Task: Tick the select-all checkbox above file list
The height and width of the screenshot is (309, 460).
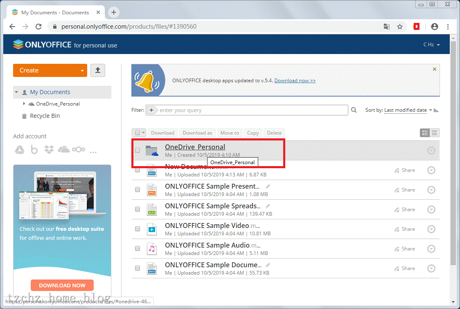Action: tap(137, 133)
